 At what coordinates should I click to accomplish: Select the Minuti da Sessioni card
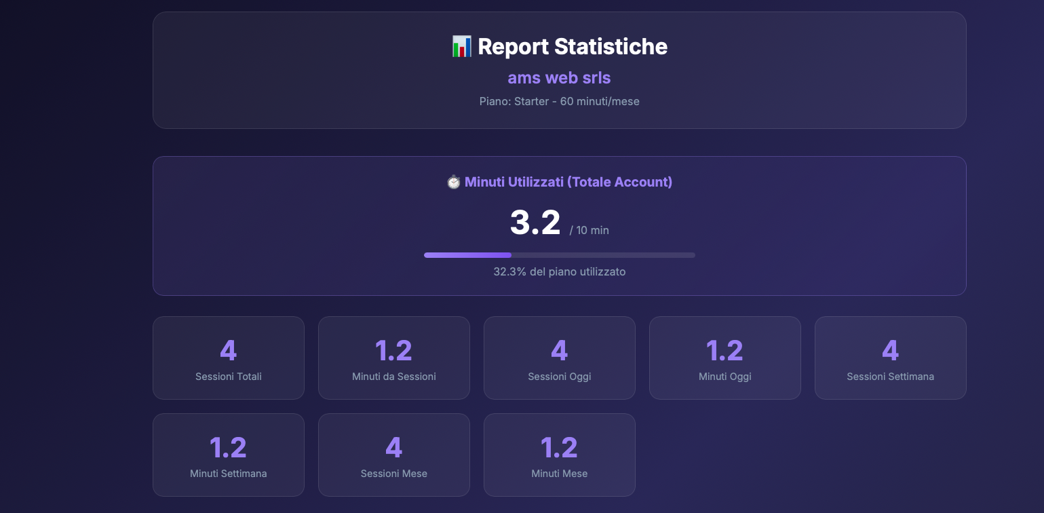point(393,358)
